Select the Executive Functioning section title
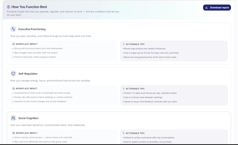238x145 pixels. coord(32,29)
